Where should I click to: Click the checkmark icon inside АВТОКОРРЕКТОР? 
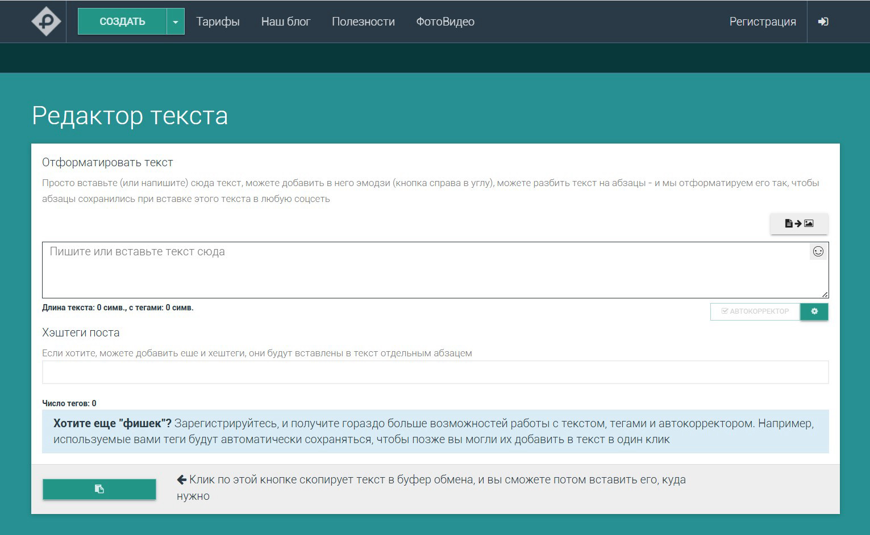725,311
